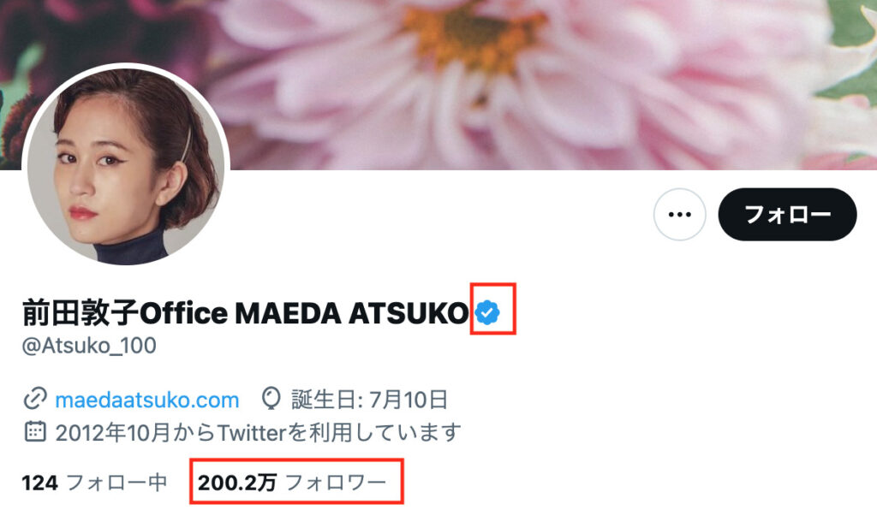Screen dimensions: 877x510
Task: Open the round profile avatar photo
Action: pyautogui.click(x=127, y=165)
